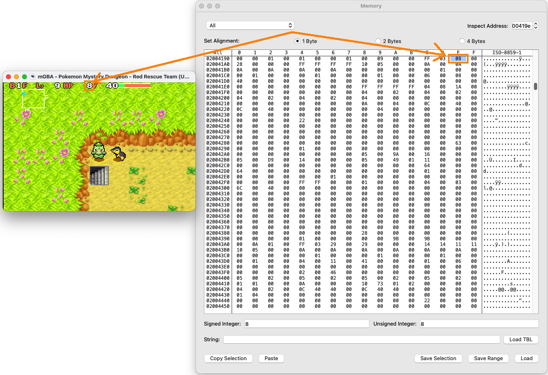Close the mGBA game window
548x375 pixels.
[8, 76]
